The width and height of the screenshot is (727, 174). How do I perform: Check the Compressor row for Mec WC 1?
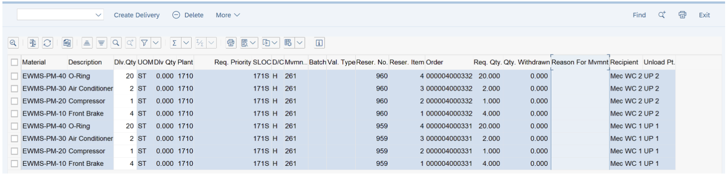click(x=14, y=151)
